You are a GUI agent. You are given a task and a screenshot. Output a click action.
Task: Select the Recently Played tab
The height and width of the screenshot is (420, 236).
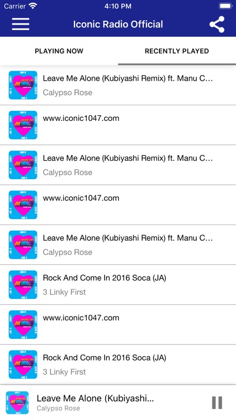[x=177, y=51]
